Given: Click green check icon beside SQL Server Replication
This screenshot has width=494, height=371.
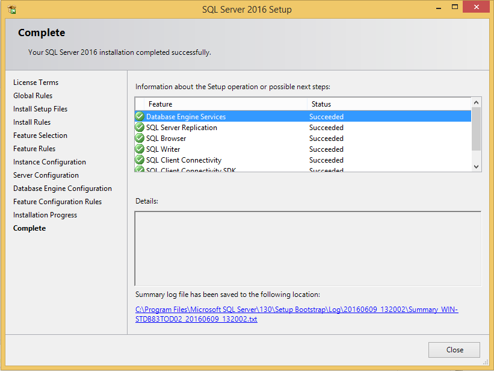Looking at the screenshot, I should click(x=140, y=128).
